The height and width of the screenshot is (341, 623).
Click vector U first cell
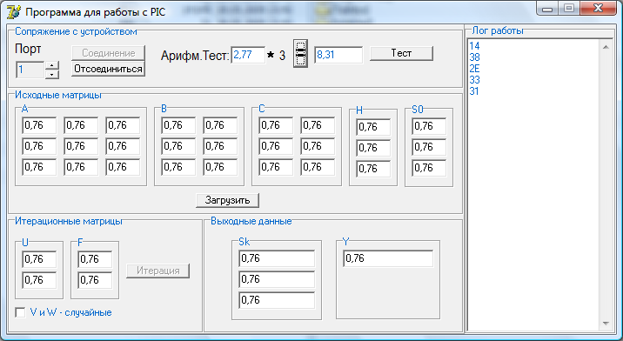tap(39, 259)
